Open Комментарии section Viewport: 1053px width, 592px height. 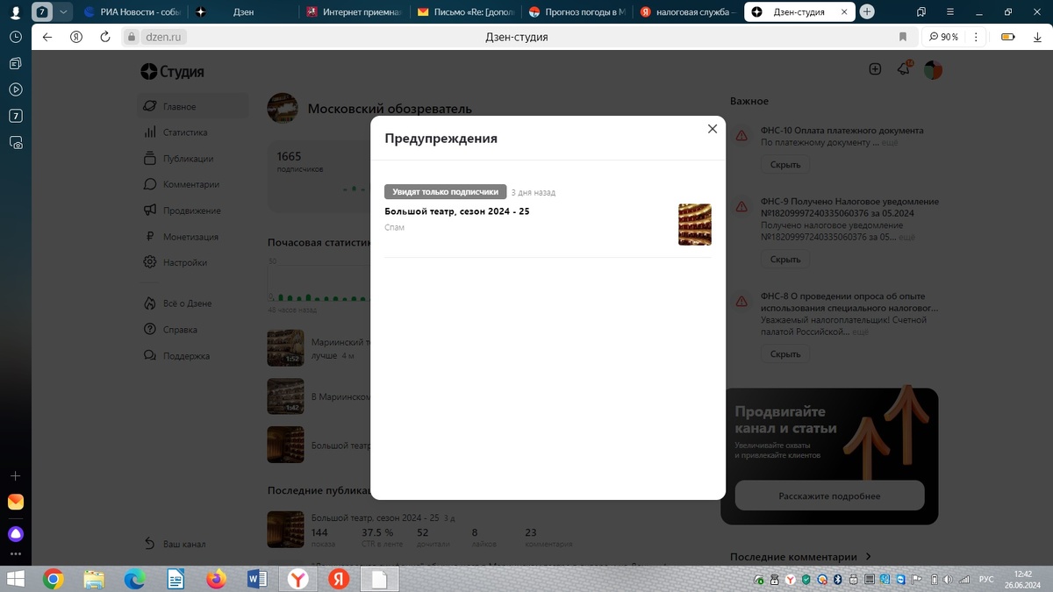(190, 185)
